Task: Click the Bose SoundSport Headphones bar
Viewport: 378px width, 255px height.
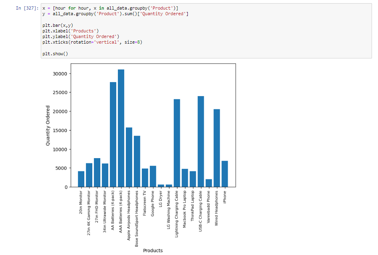Action: coord(137,161)
